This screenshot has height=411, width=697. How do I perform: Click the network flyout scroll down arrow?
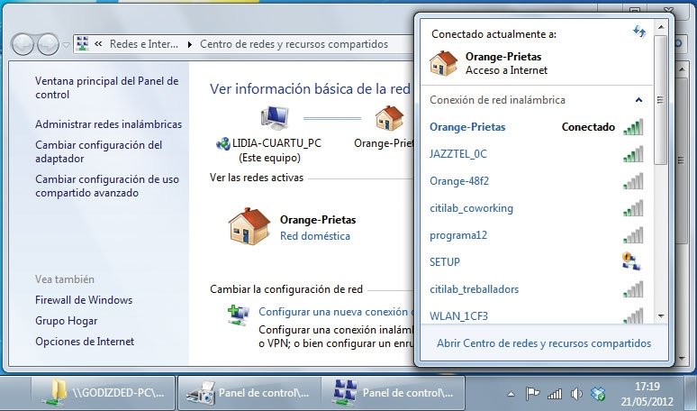(x=661, y=316)
